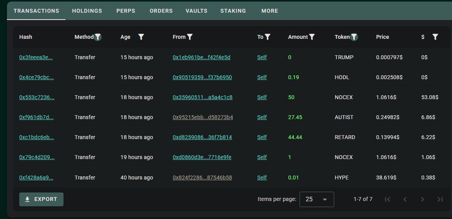Open sender address 0xd0860d3e...7716e9fe
Image resolution: width=452 pixels, height=219 pixels.
coord(202,157)
